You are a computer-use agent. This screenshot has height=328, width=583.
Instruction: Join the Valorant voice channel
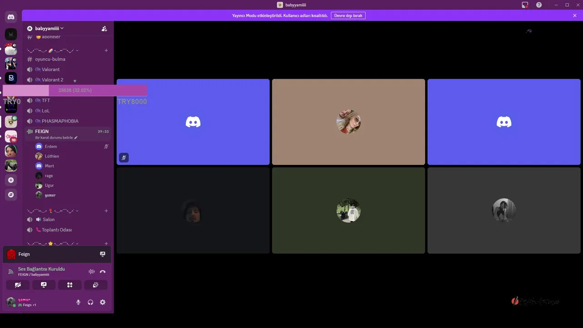[x=67, y=69]
